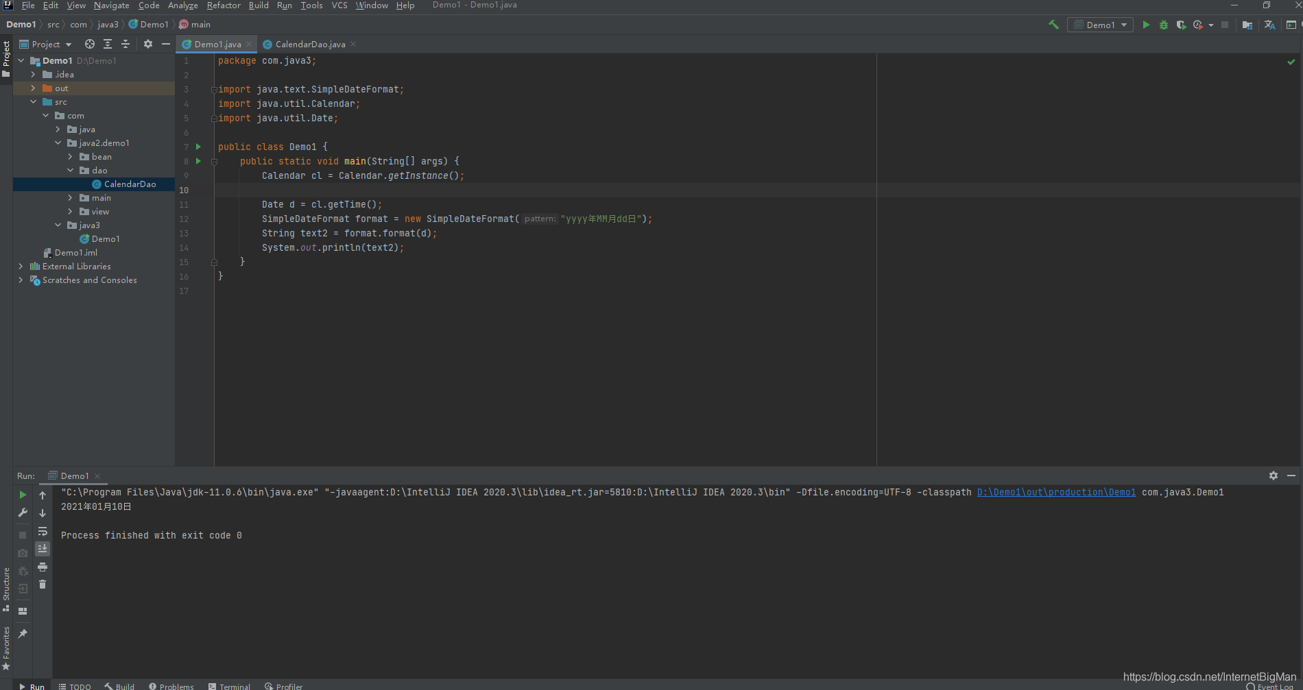1303x690 pixels.
Task: Close the Demo1 tab in Run panel
Action: tap(97, 476)
